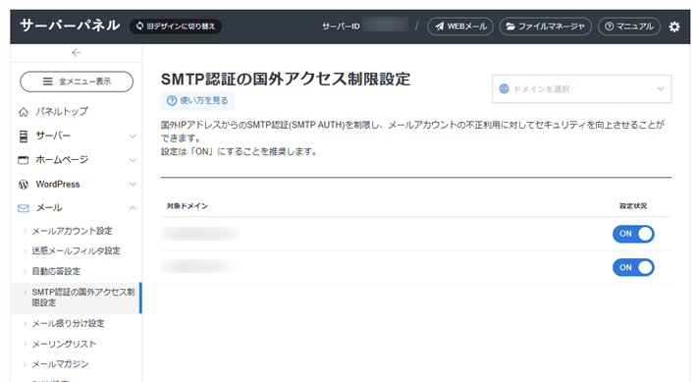Go to パネルトップ
This screenshot has height=382, width=697.
pyautogui.click(x=62, y=112)
